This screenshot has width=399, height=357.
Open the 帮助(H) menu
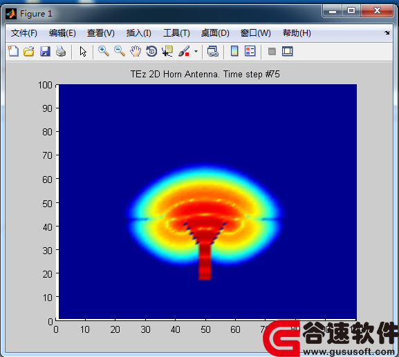point(297,33)
